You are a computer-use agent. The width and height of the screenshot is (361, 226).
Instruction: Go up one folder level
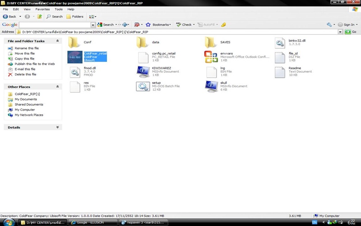[x=40, y=17]
